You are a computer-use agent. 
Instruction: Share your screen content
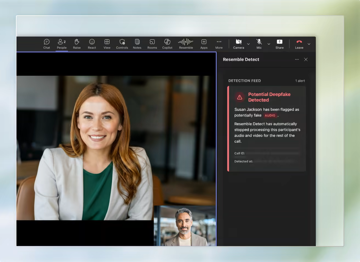pos(280,44)
